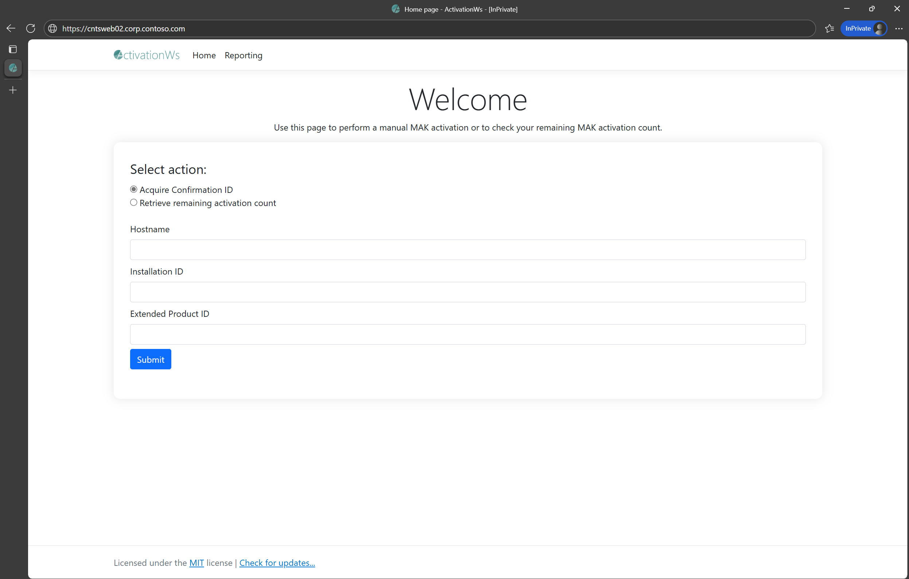The width and height of the screenshot is (909, 579).
Task: Click into the Installation ID field
Action: (467, 292)
